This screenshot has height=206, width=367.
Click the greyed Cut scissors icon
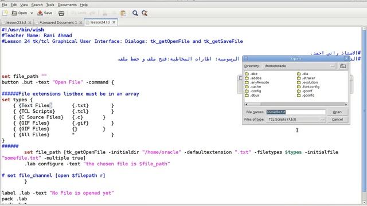click(x=105, y=13)
